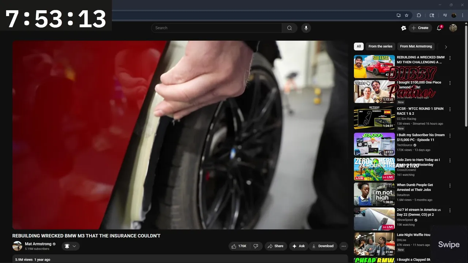
Task: Open SOO FAST BMW M3 thumbnail
Action: coord(374,66)
